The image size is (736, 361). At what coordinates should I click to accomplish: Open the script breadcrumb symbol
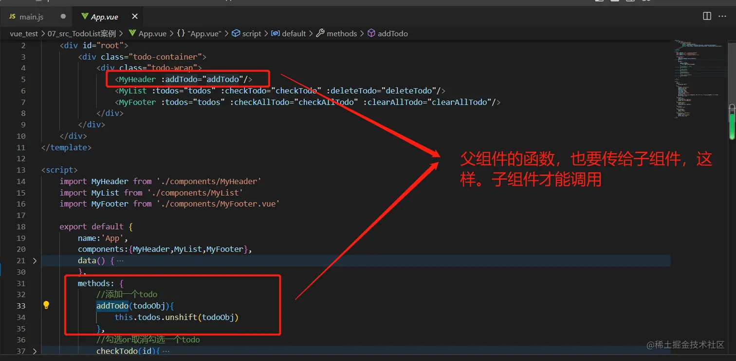pos(246,34)
